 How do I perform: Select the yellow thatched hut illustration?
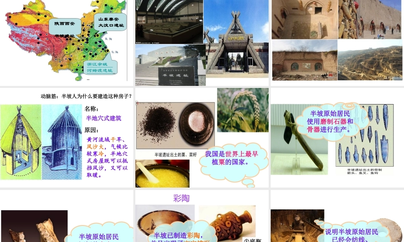(21, 142)
